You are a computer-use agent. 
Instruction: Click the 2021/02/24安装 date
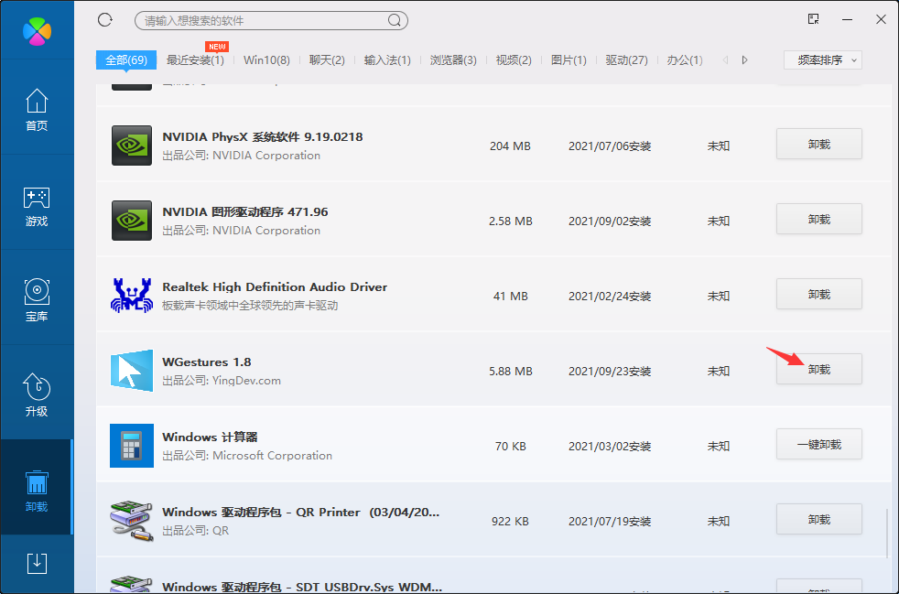click(x=610, y=297)
